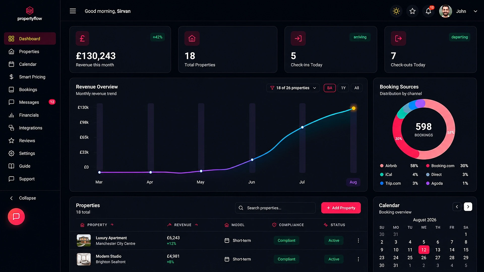This screenshot has height=272, width=484.
Task: Sort by the REVENUE column header
Action: tap(183, 225)
